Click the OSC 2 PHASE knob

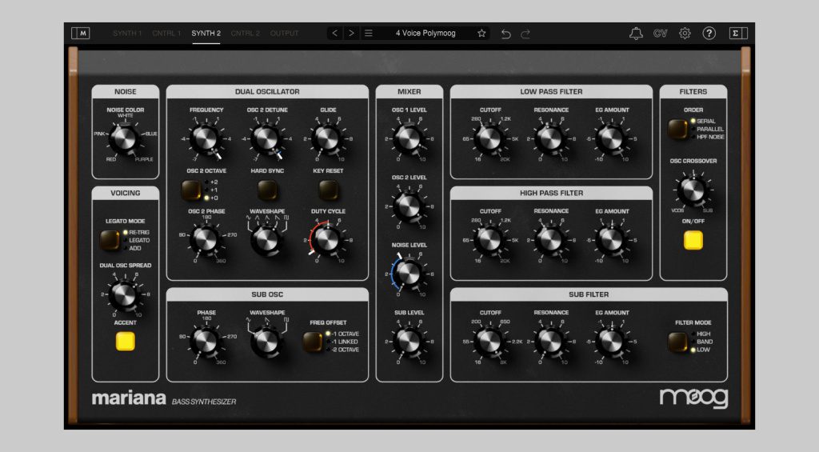206,239
